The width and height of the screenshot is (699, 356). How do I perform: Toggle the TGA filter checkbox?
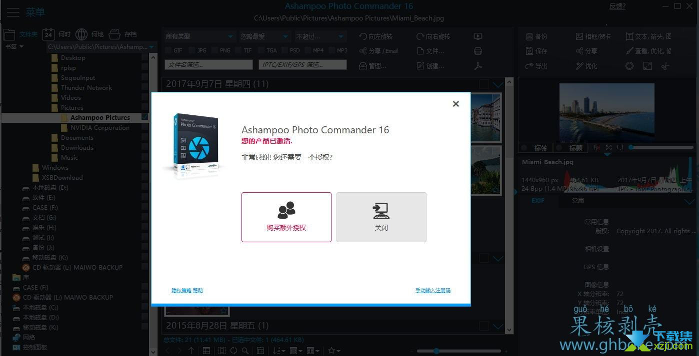coord(260,50)
